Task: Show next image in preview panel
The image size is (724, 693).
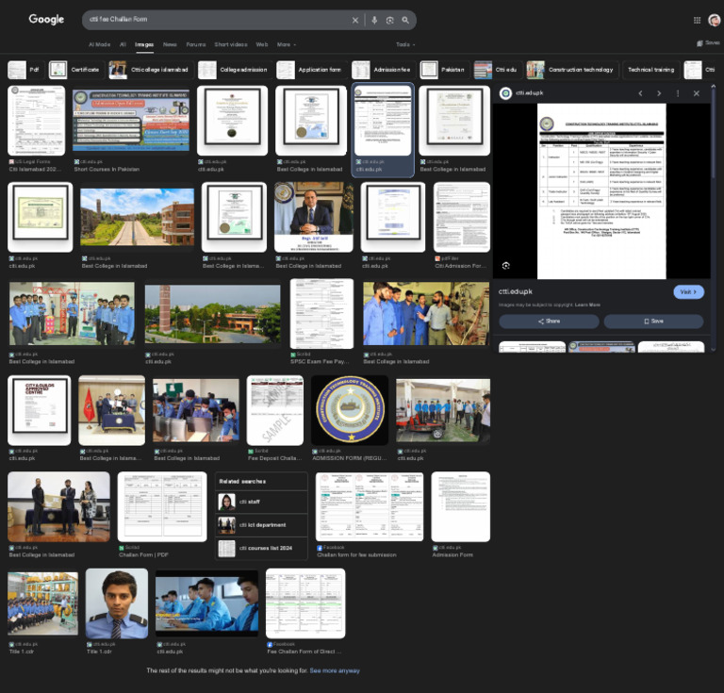Action: [659, 93]
